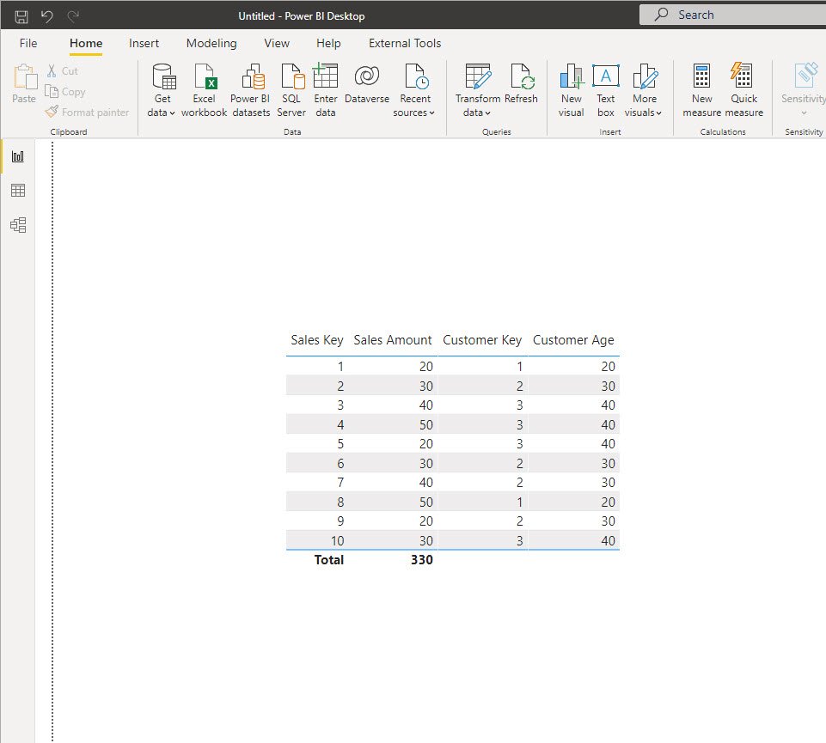This screenshot has width=826, height=743.
Task: Connect to SQL Server source
Action: (x=291, y=90)
